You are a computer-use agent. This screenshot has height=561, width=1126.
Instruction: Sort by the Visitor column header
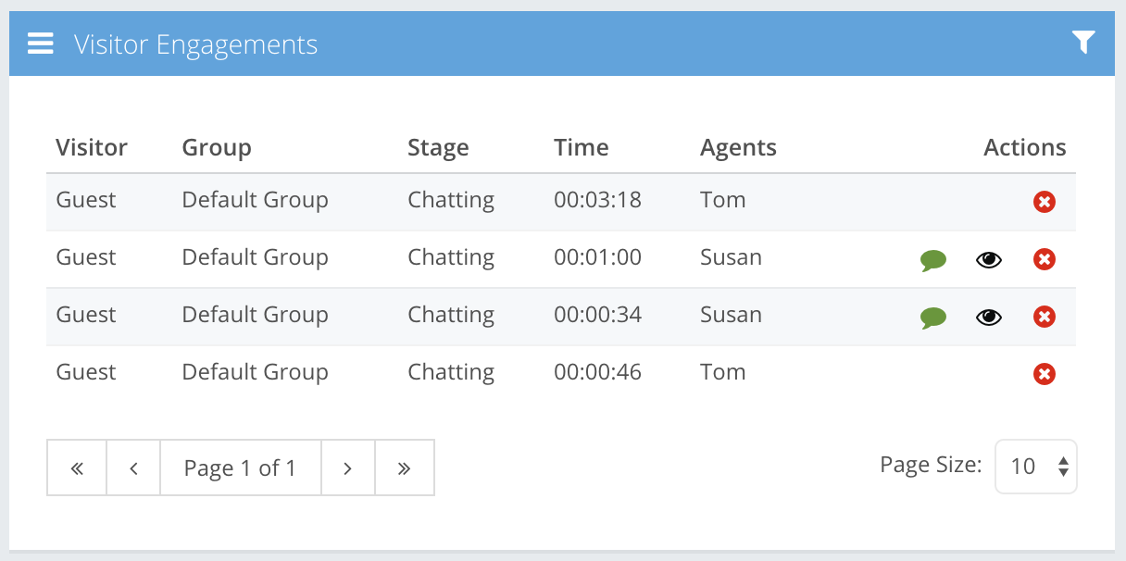point(92,148)
